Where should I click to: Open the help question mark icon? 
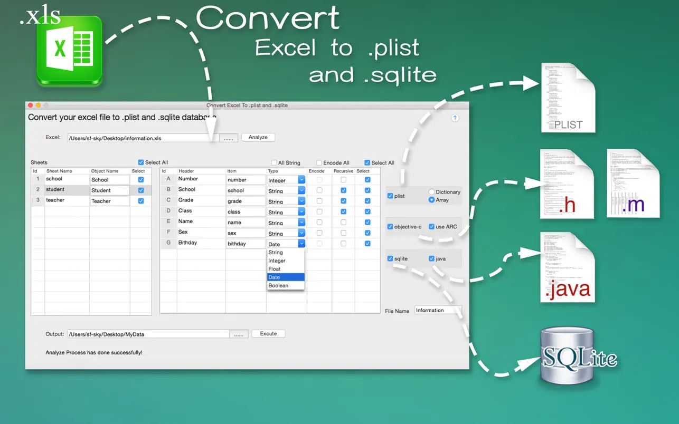coord(455,118)
